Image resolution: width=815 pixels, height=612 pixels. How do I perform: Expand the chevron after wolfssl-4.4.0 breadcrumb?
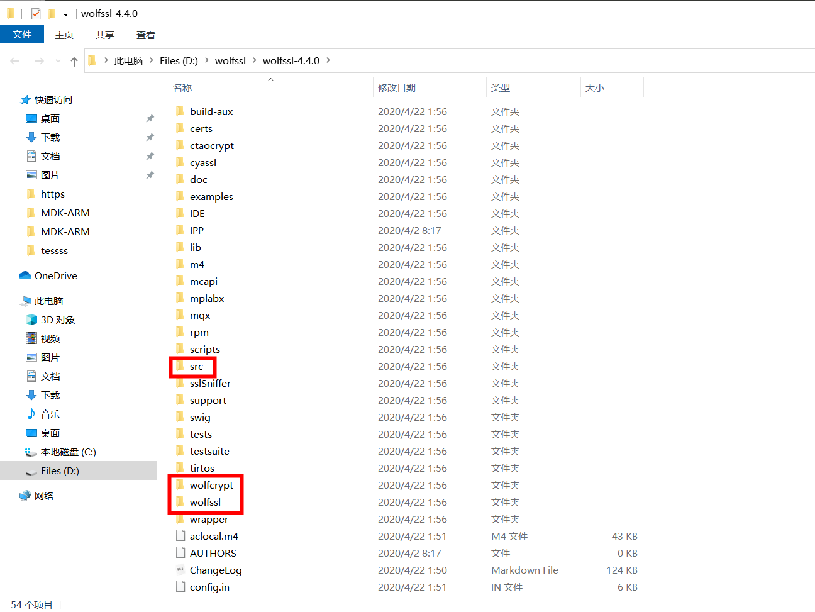[328, 60]
